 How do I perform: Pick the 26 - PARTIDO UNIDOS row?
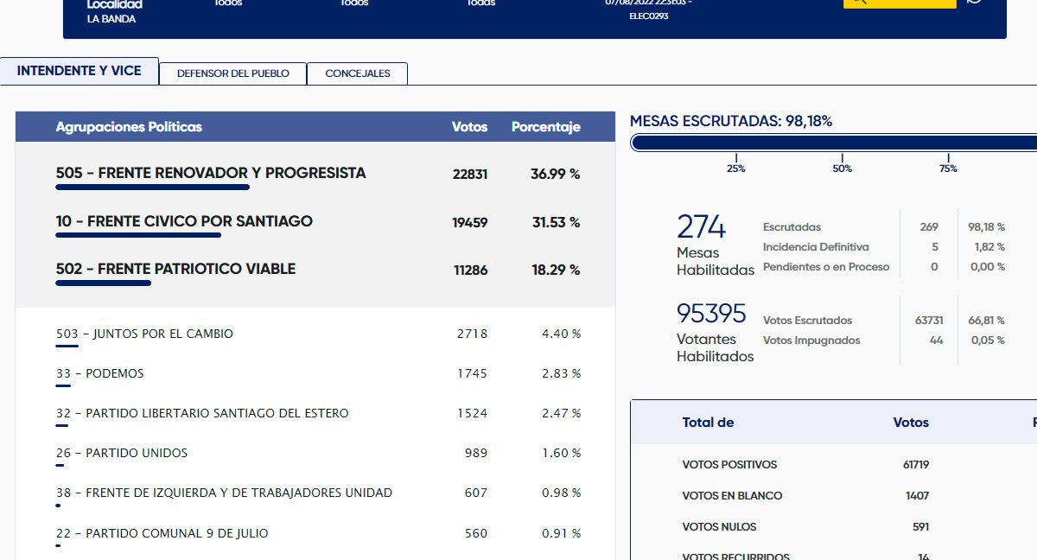121,453
